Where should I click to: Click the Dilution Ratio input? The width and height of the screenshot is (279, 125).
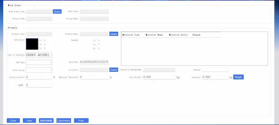pos(39,77)
